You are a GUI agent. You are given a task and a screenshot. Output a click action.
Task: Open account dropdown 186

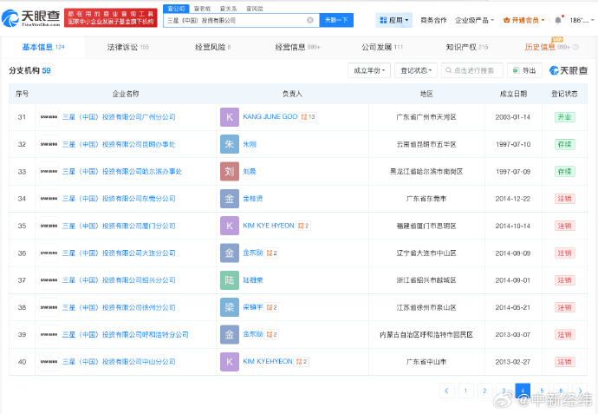pos(582,20)
